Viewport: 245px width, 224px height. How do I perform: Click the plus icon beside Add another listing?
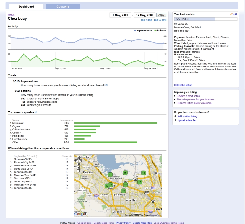(175, 116)
